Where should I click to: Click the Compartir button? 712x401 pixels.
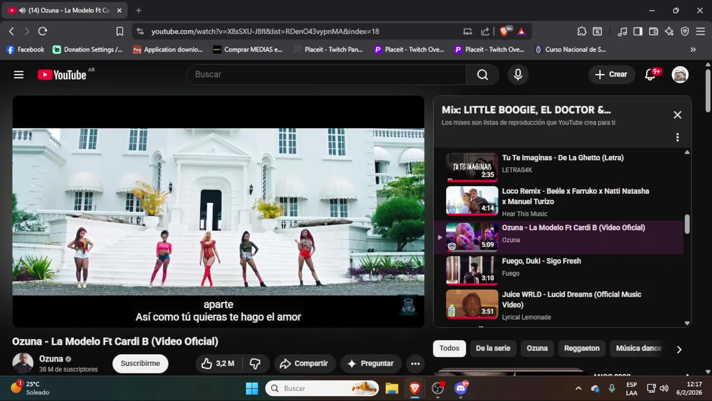pos(304,363)
